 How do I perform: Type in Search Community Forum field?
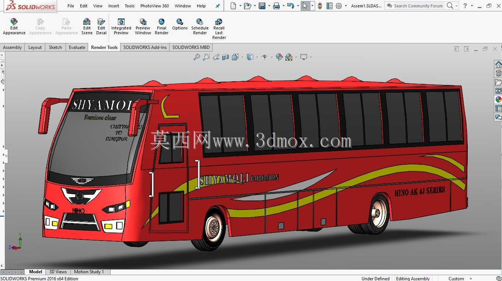(418, 6)
